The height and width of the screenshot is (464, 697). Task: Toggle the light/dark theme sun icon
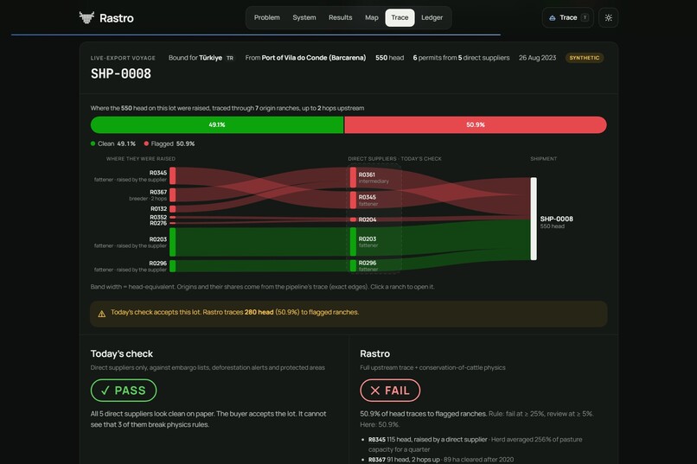[608, 18]
